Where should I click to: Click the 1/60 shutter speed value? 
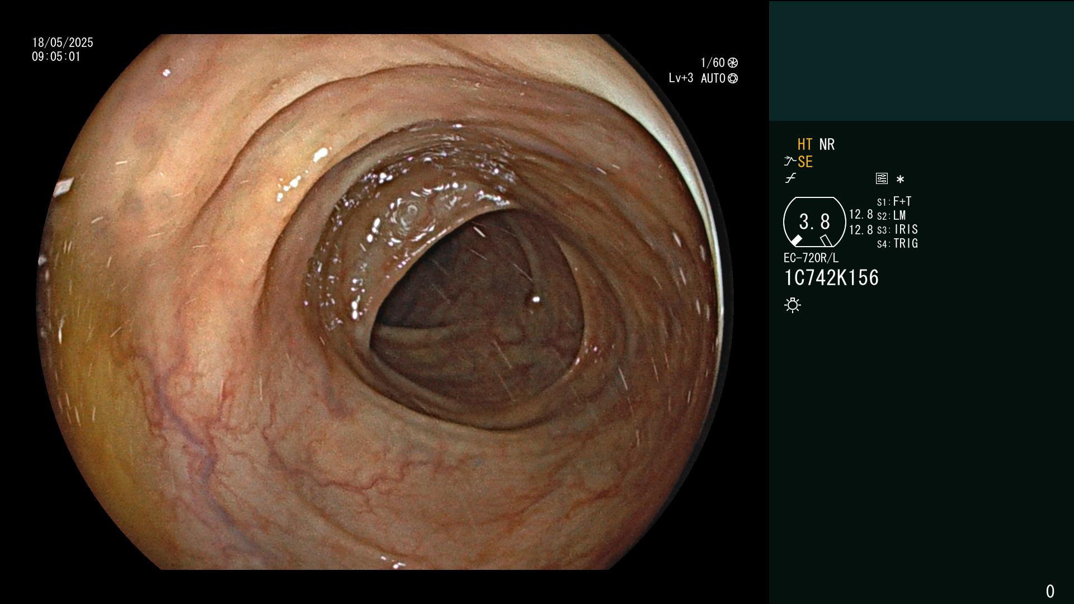[713, 63]
